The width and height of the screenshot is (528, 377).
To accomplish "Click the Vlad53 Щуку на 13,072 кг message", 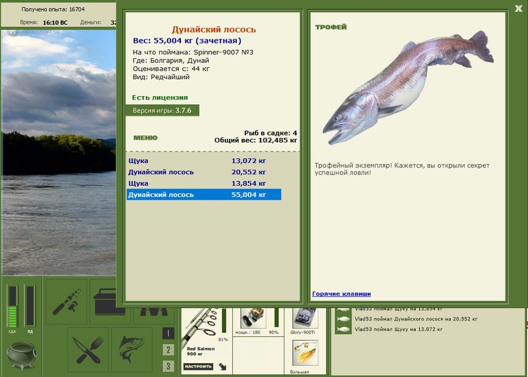I will click(399, 330).
